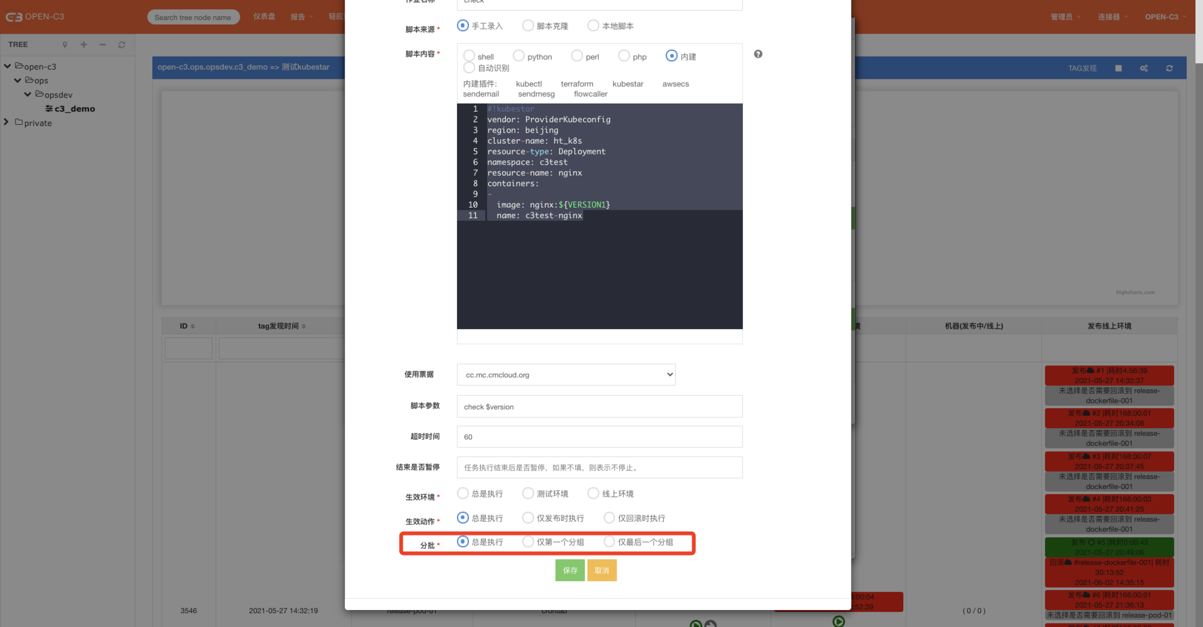Click the minus icon in TREE header

click(103, 45)
